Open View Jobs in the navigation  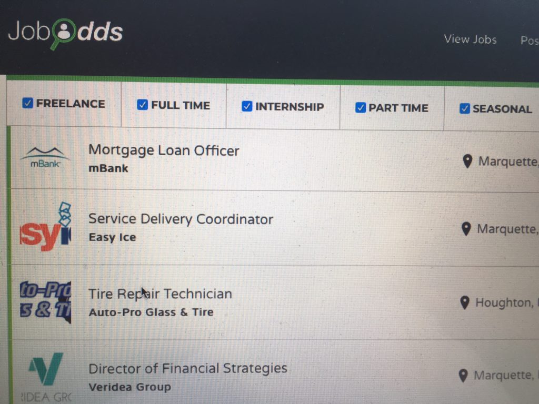point(470,39)
